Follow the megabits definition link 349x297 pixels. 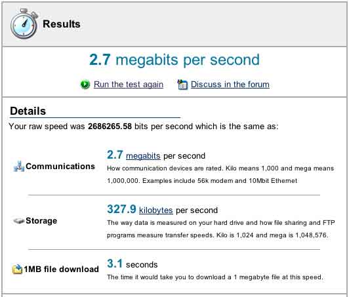143,156
